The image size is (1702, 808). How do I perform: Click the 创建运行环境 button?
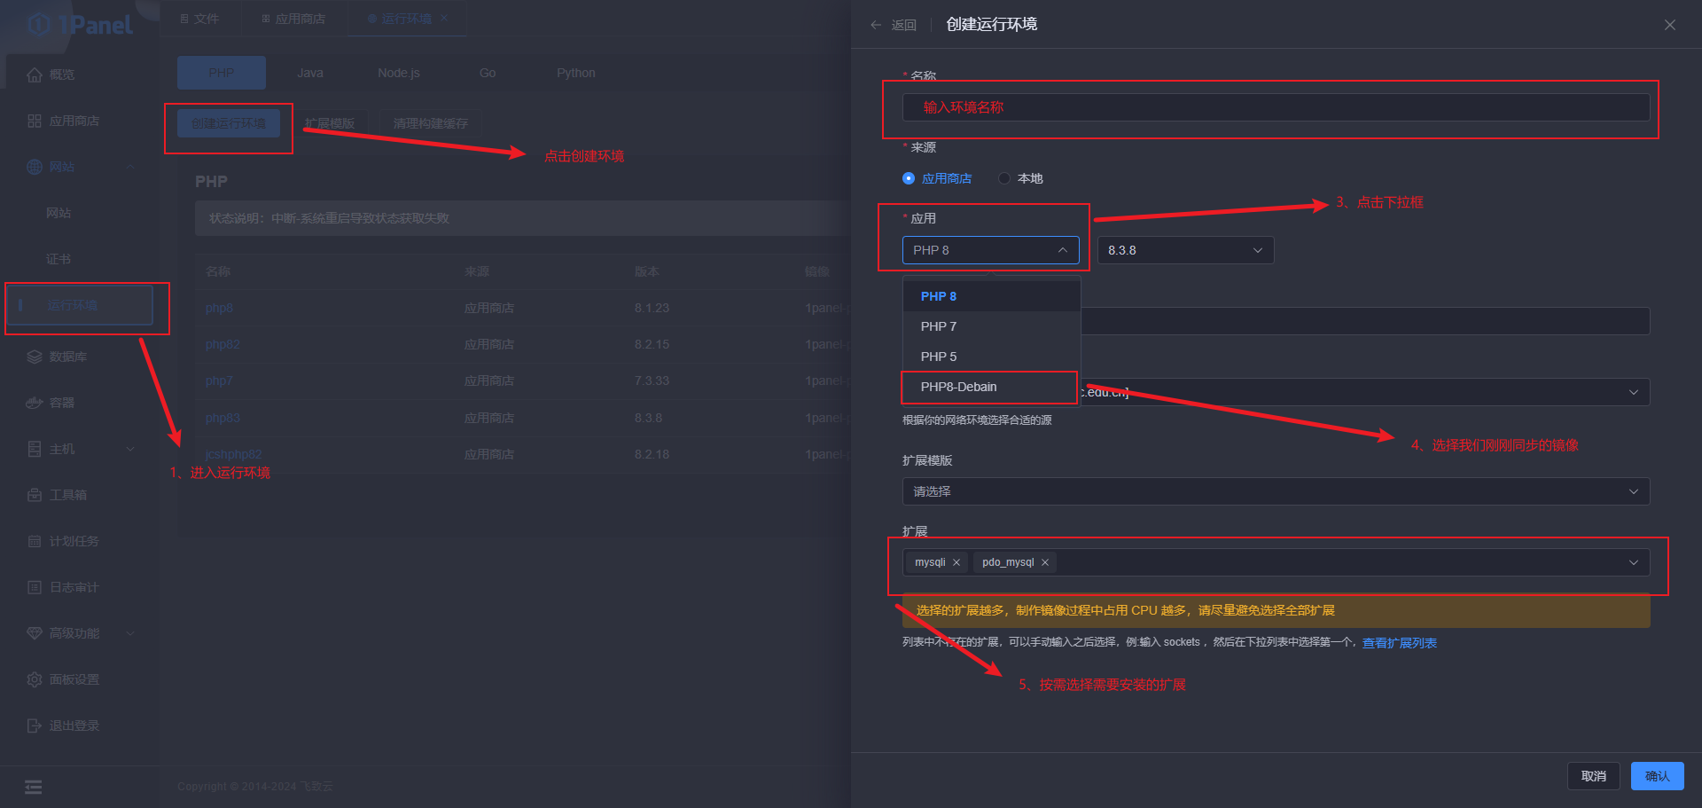[229, 123]
